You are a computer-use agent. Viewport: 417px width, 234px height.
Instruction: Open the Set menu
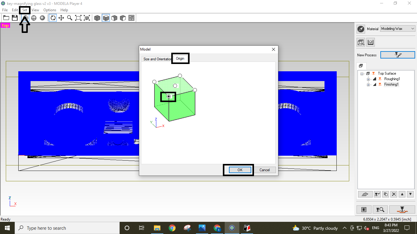[x=25, y=10]
